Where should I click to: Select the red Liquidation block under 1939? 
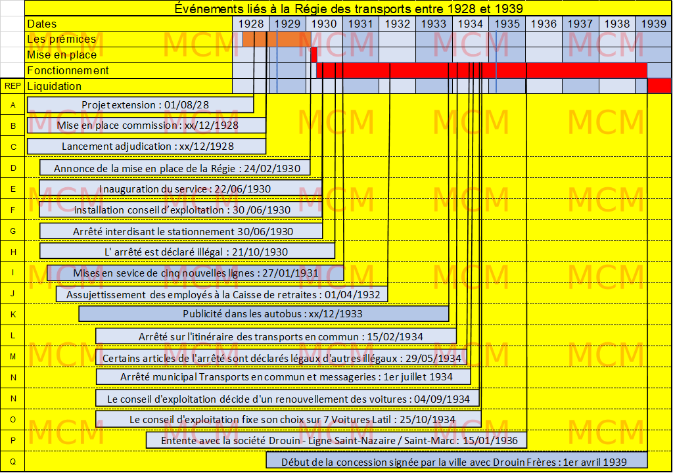pos(659,86)
